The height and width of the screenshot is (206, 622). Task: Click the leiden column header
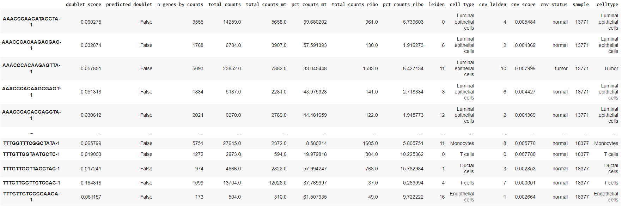pos(436,5)
